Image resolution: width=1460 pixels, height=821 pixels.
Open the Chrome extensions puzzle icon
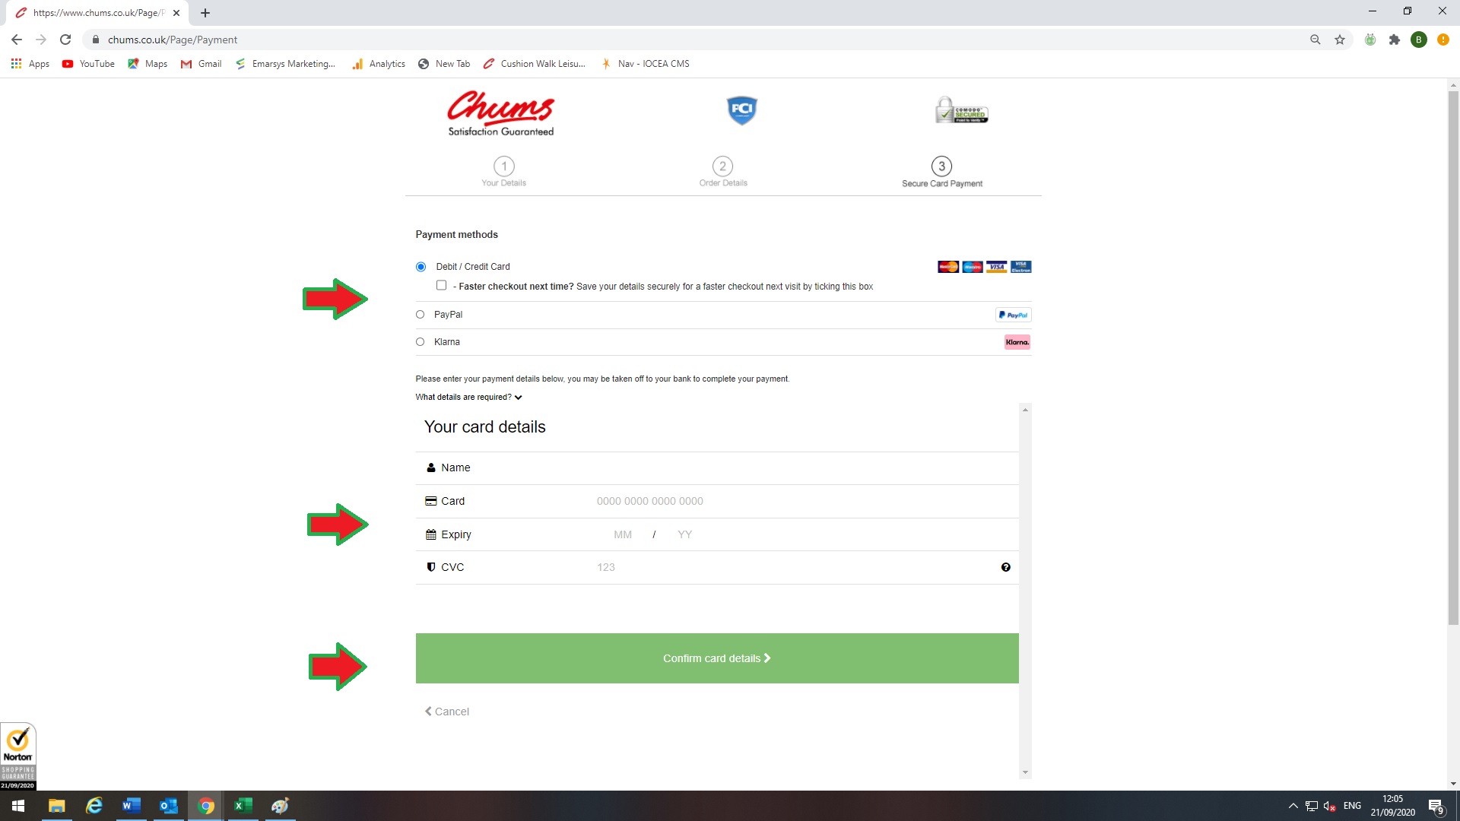point(1394,40)
